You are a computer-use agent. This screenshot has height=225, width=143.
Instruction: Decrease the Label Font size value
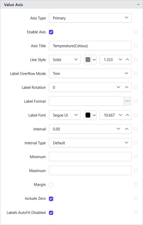(x=121, y=115)
